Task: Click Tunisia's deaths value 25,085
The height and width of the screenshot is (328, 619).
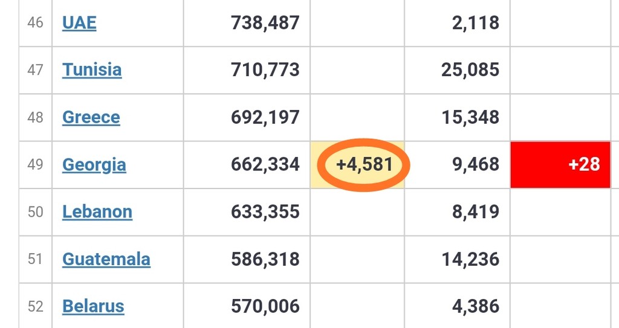Action: (470, 70)
